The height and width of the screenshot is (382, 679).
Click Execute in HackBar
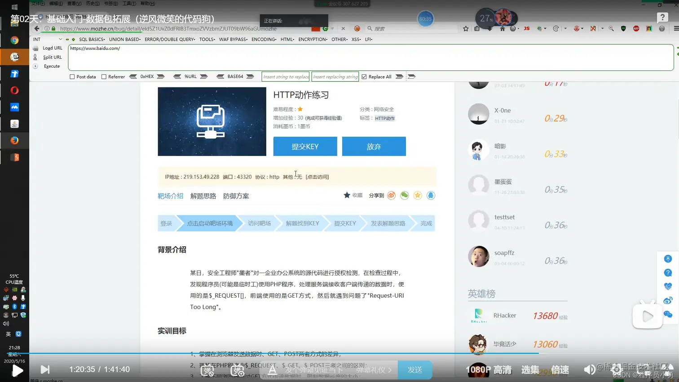(52, 66)
